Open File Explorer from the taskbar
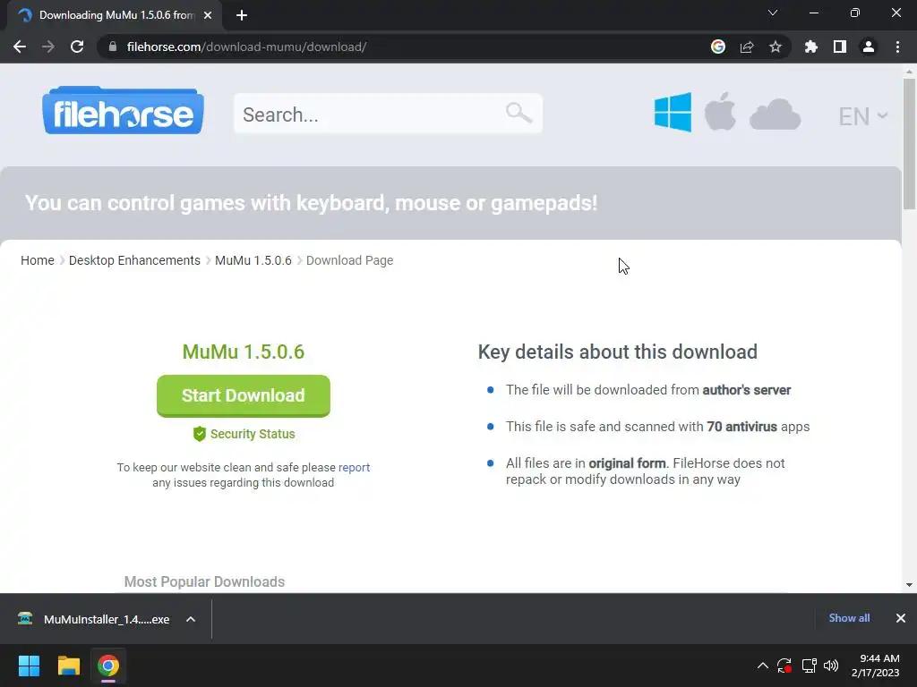Image resolution: width=917 pixels, height=687 pixels. (x=68, y=666)
